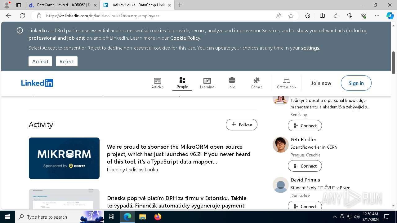Open Edge Settings and more menu
This screenshot has width=397, height=223.
click(377, 16)
